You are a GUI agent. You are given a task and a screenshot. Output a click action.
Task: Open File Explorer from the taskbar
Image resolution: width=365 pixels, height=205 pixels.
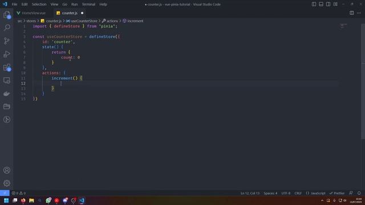[31, 200]
